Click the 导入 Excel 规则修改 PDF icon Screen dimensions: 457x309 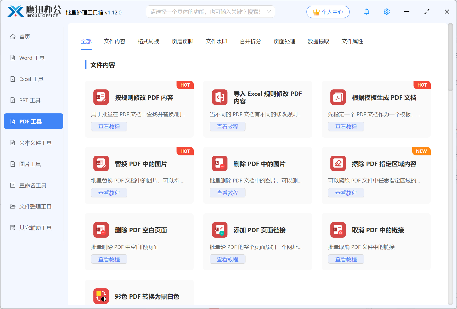[219, 97]
